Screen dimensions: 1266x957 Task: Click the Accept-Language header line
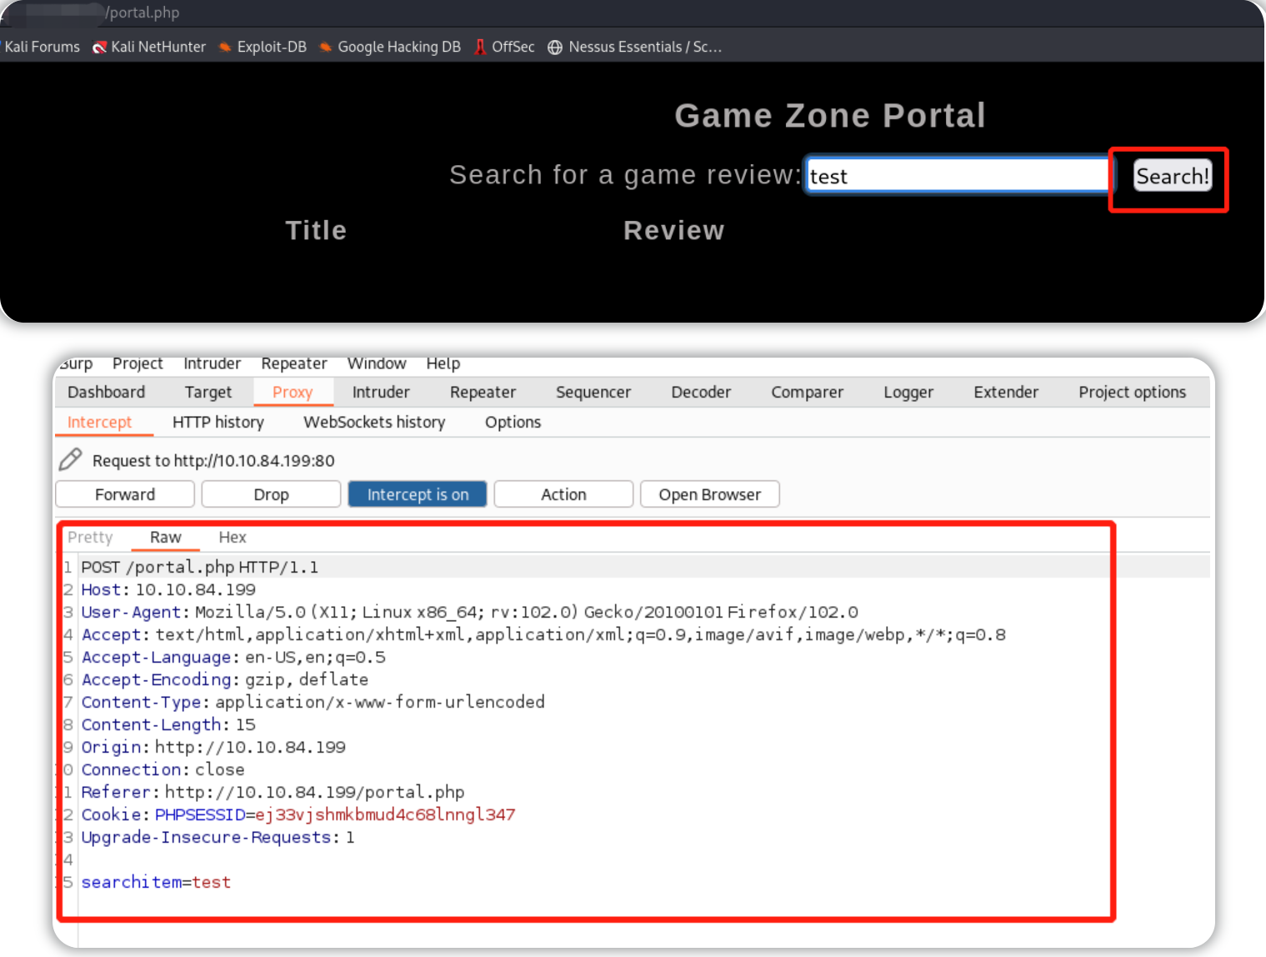[233, 657]
